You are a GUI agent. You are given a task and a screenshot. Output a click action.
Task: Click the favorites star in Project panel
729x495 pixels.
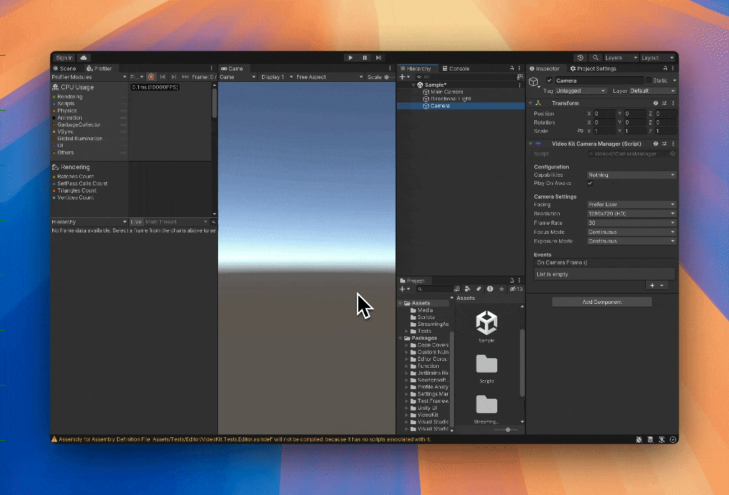501,289
